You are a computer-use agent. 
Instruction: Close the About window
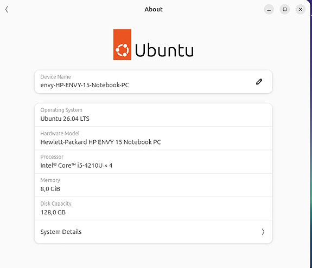tap(300, 9)
